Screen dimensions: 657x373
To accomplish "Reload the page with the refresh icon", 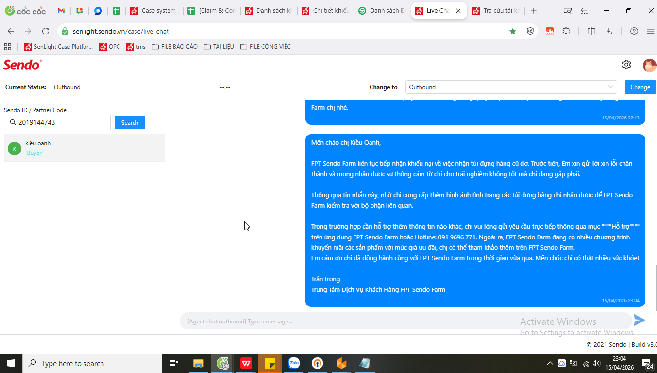I will (46, 31).
